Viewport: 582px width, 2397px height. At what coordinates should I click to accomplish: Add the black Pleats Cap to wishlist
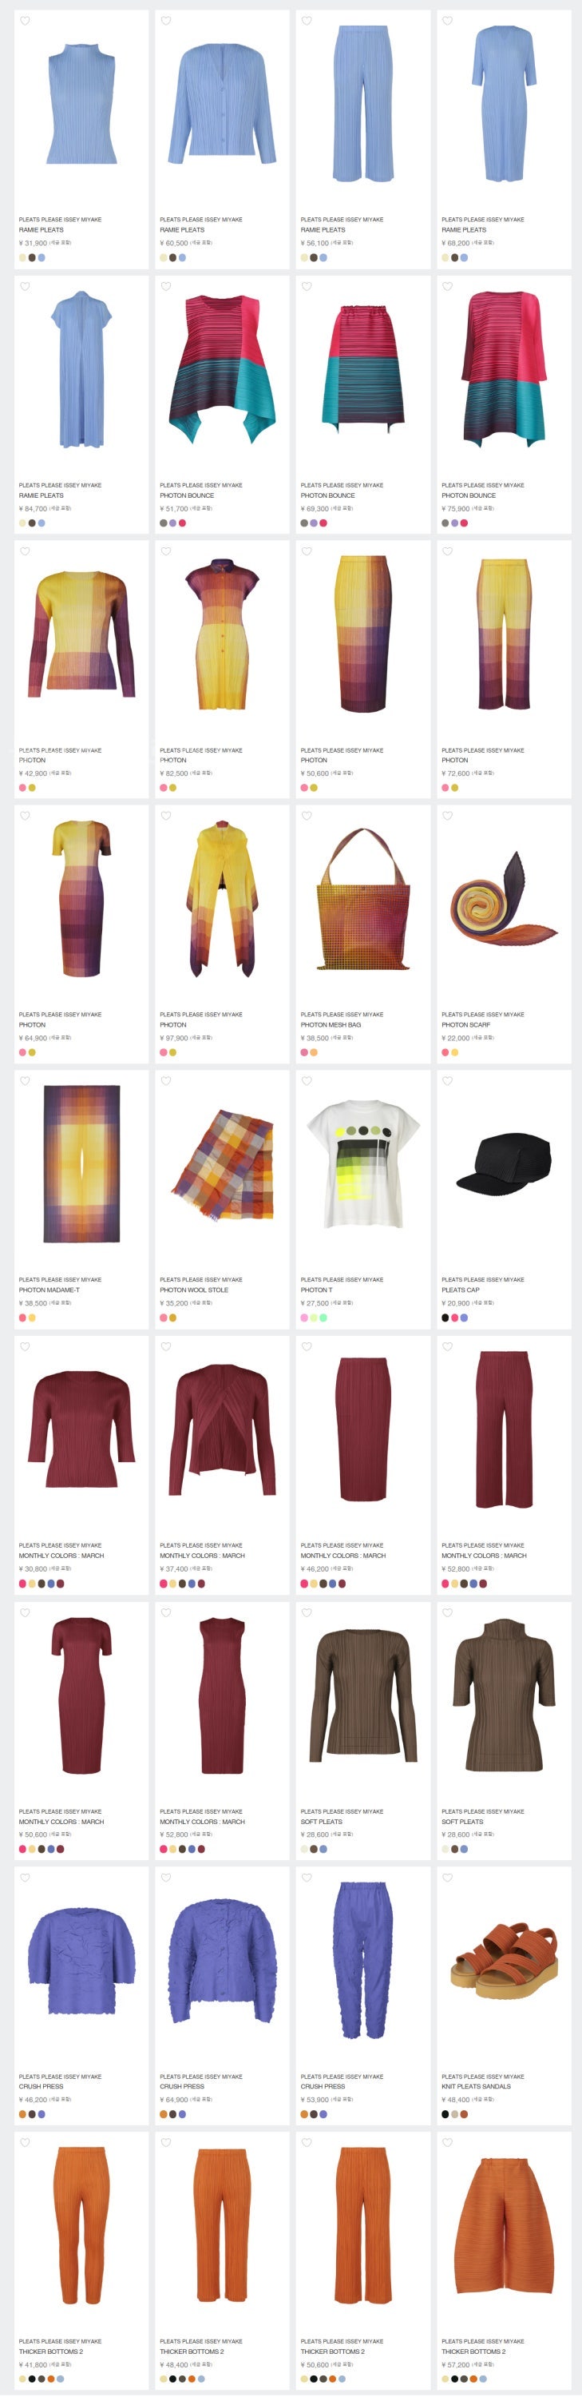(x=447, y=1081)
